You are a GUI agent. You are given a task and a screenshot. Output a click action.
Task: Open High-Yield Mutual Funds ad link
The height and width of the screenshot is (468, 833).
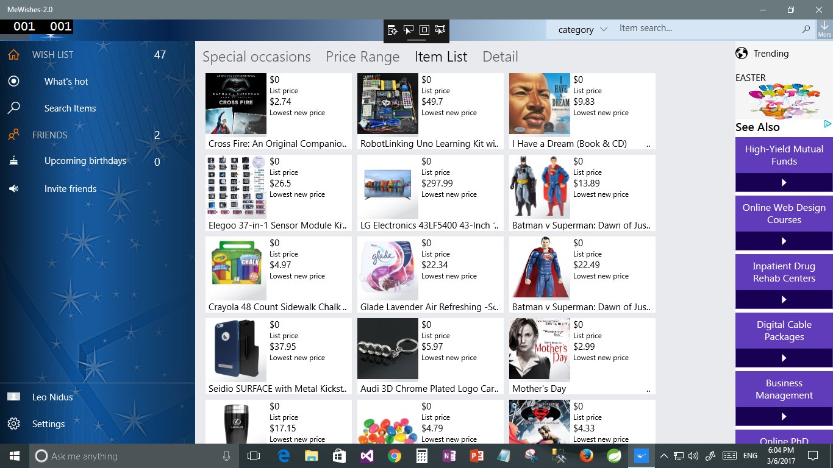(x=784, y=155)
